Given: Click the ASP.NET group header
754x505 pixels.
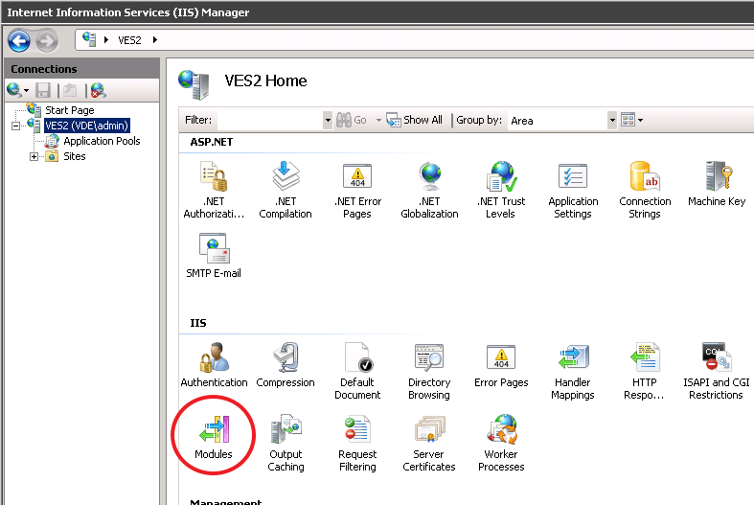Looking at the screenshot, I should click(x=211, y=142).
